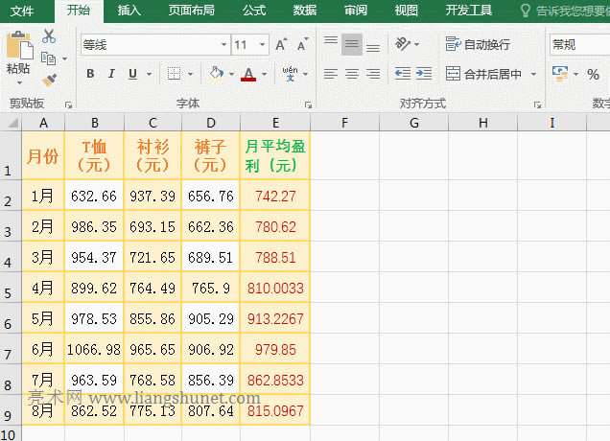Switch to the Insert (插入) tab

(129, 11)
